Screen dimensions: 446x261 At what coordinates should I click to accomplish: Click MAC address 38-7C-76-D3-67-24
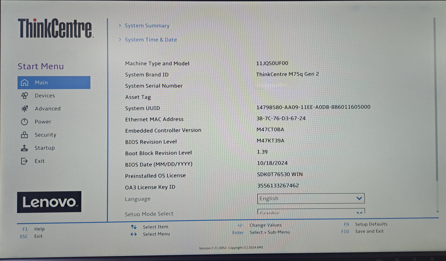[x=281, y=119]
